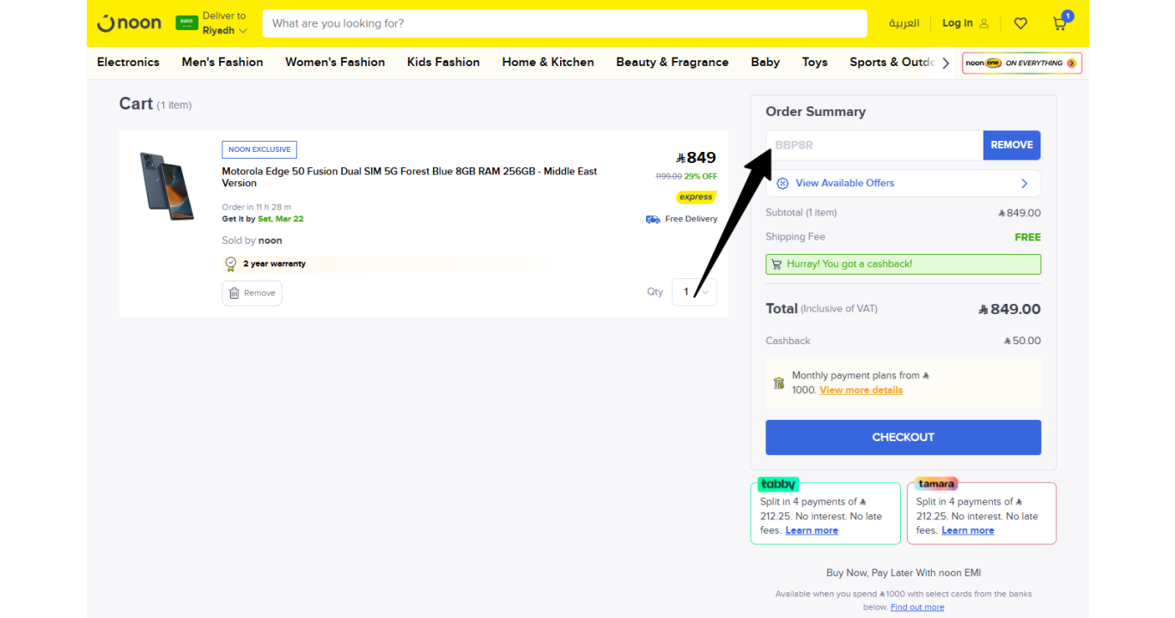Switch language to Arabic
1175x618 pixels.
coord(904,23)
